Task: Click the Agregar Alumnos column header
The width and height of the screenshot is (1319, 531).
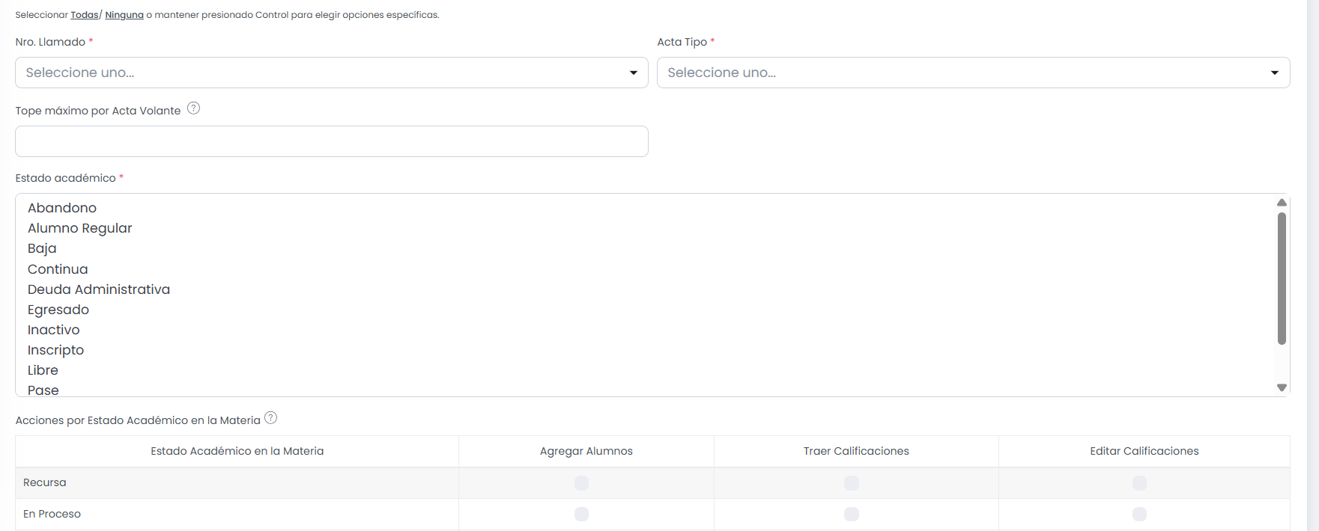Action: point(586,451)
